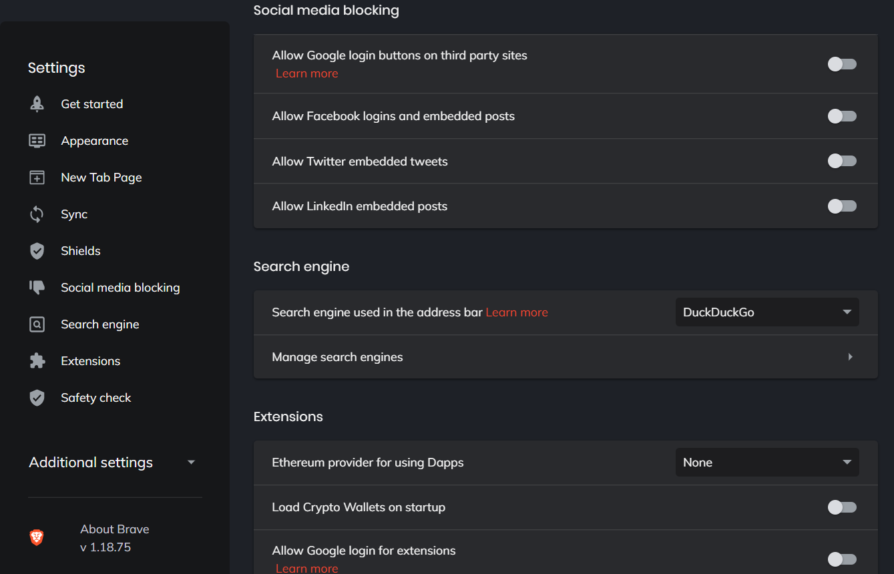Click the Search engine magnifier icon
The width and height of the screenshot is (894, 574).
37,324
